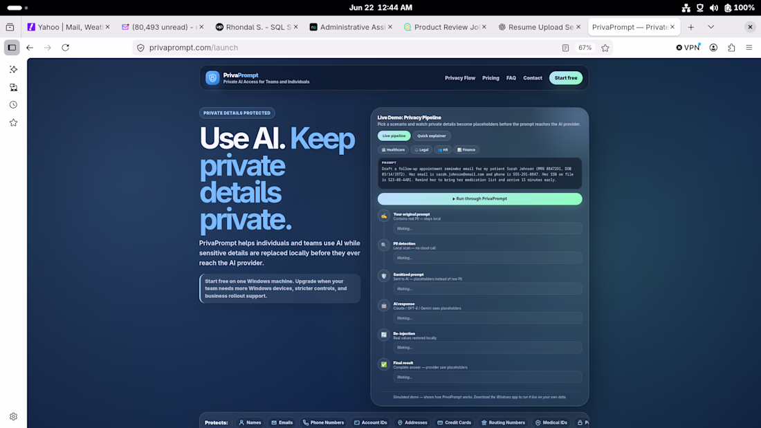Open the VPN toolbar button
761x428 pixels.
[688, 48]
